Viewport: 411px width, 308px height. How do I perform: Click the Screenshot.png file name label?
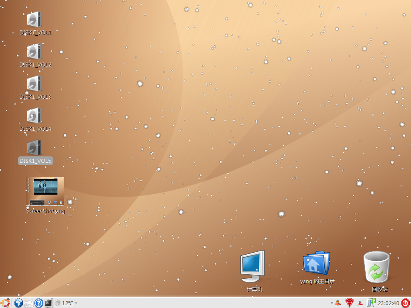(x=45, y=211)
